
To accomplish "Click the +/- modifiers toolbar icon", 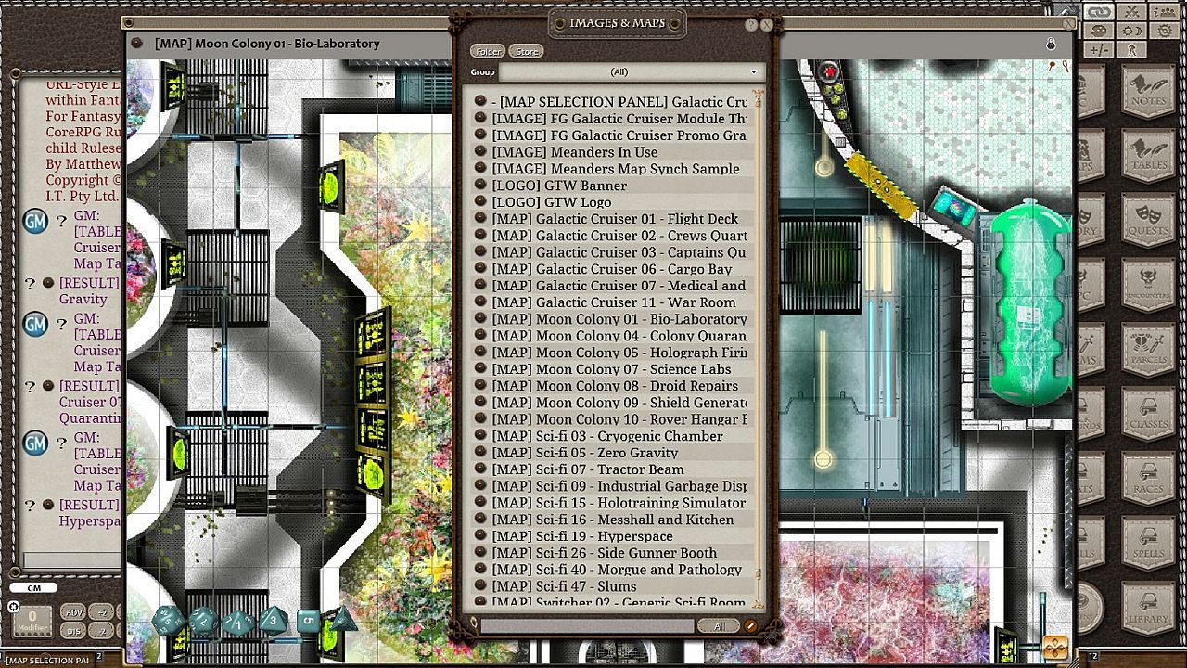I will pyautogui.click(x=1099, y=49).
